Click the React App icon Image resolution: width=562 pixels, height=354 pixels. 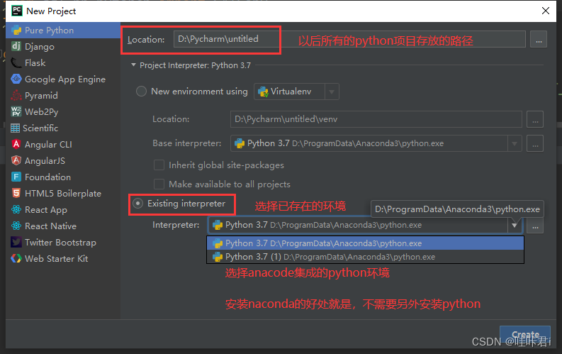16,209
